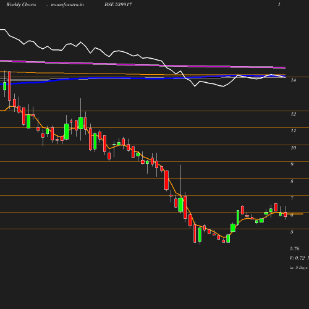Viewport: 309px width, 309px height.
Task: Click the 'Weekly Charts' title text
Action: 21,4
